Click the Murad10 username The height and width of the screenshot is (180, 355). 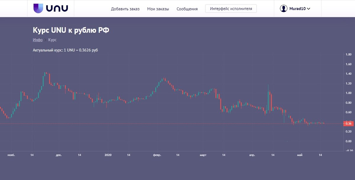(298, 9)
